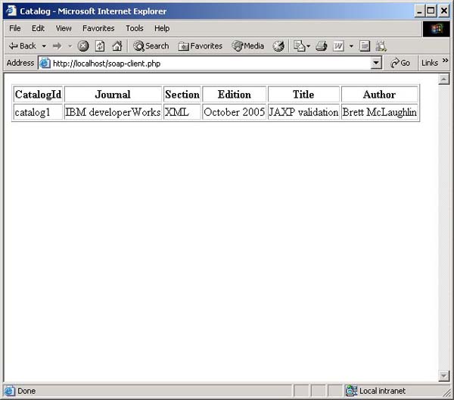Open the View menu

coord(64,28)
